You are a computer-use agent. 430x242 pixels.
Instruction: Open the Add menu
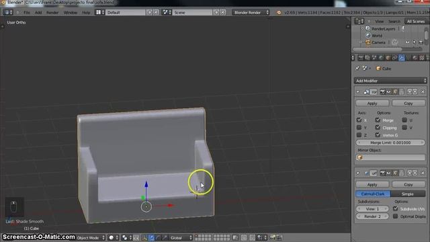38,13
